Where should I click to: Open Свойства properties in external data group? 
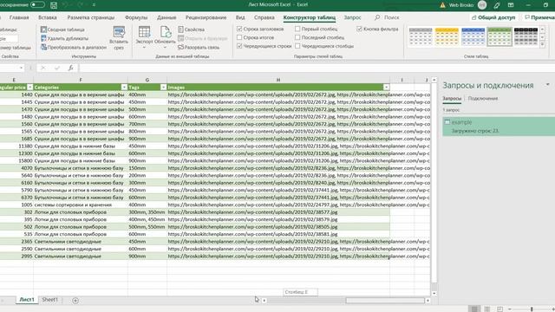pyautogui.click(x=191, y=29)
